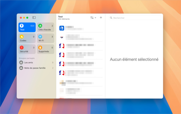181x114 pixels.
Task: Open the fourth password list entry
Action: 80,55
